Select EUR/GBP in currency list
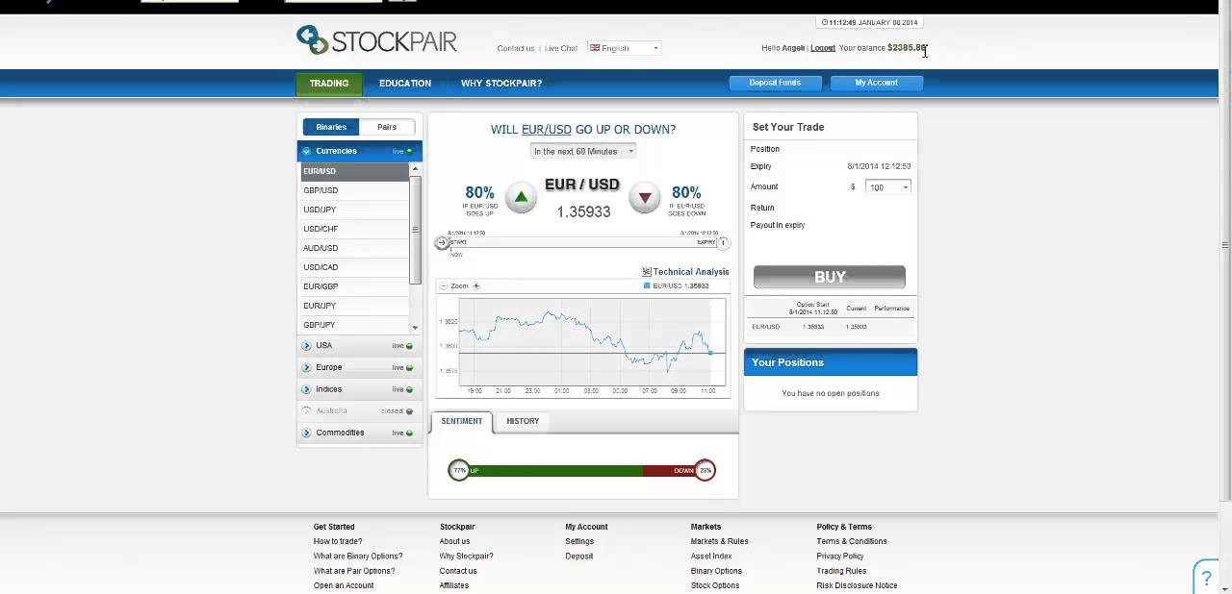Image resolution: width=1232 pixels, height=594 pixels. pyautogui.click(x=355, y=286)
